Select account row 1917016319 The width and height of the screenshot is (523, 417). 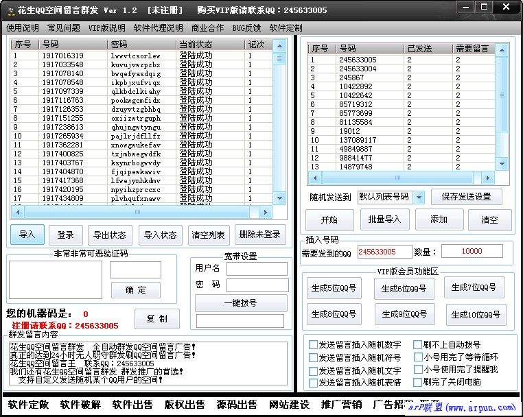(141, 56)
